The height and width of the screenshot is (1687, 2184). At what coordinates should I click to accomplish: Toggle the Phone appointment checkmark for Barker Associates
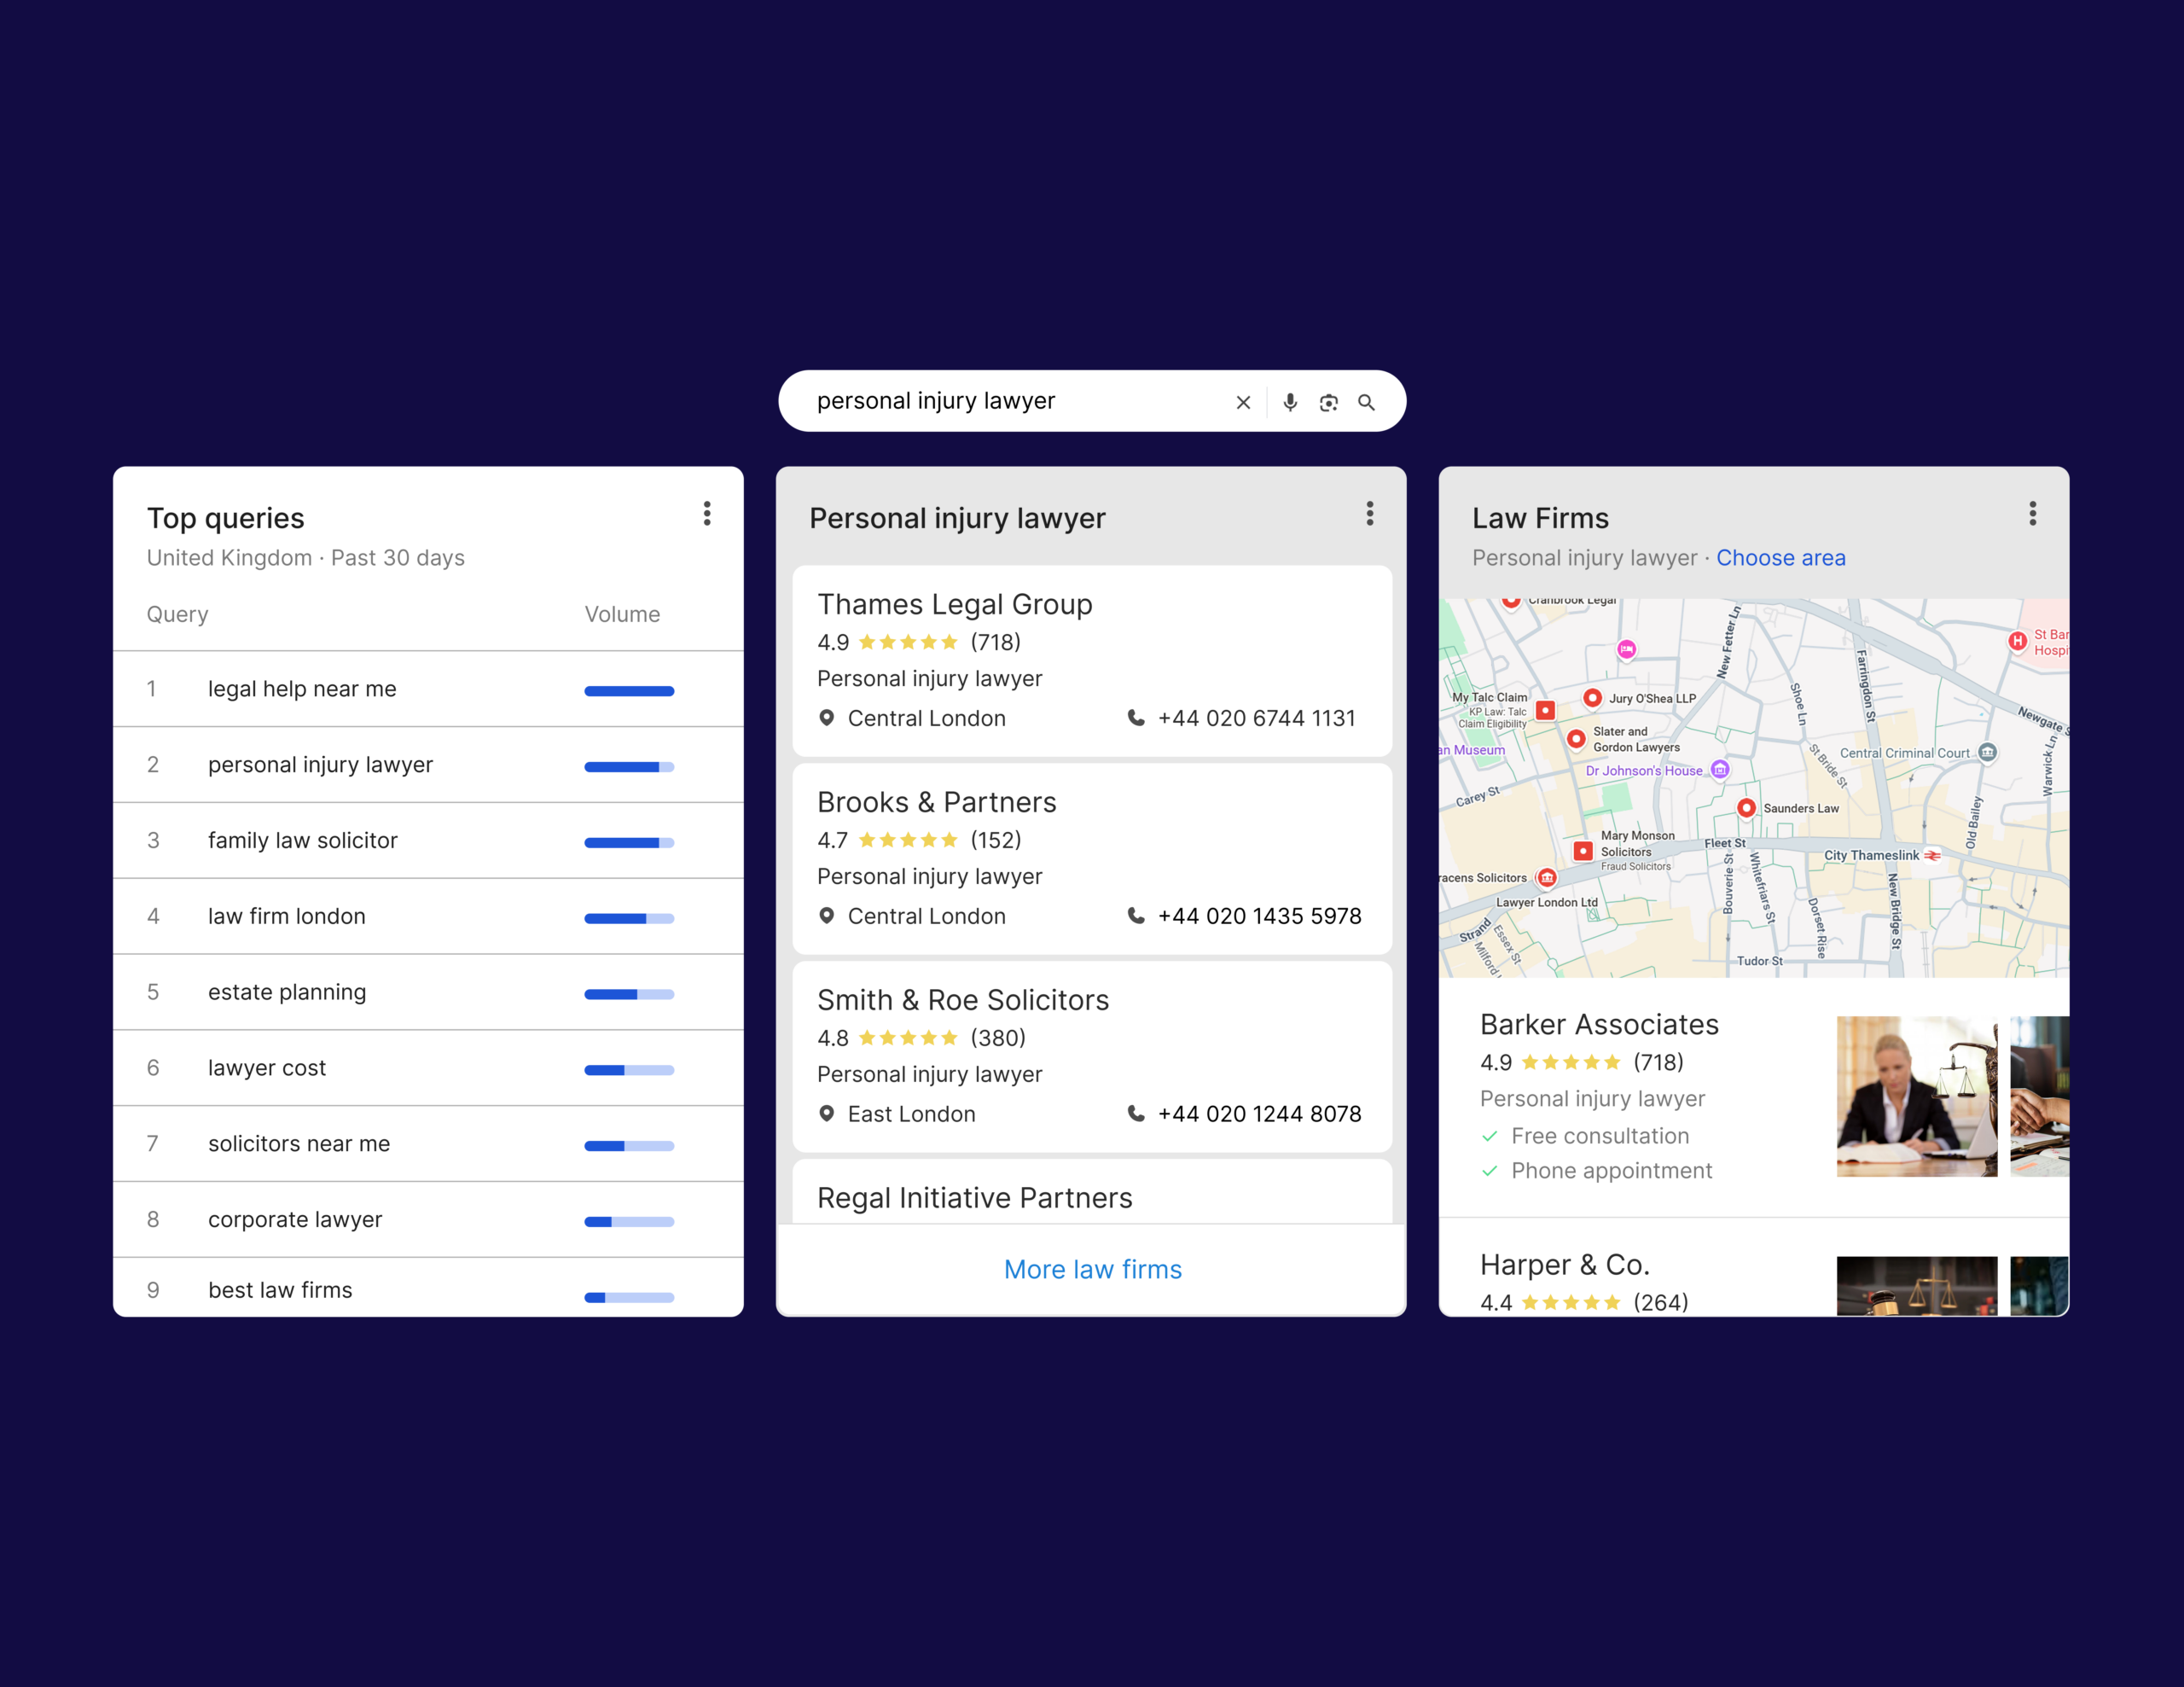click(x=1490, y=1170)
